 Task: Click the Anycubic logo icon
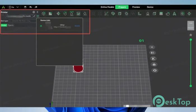pyautogui.click(x=3, y=7)
